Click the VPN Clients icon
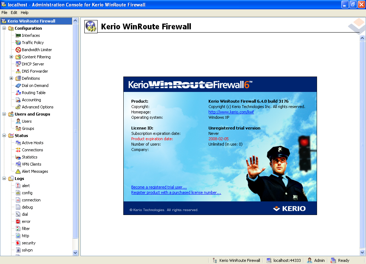 click(18, 164)
